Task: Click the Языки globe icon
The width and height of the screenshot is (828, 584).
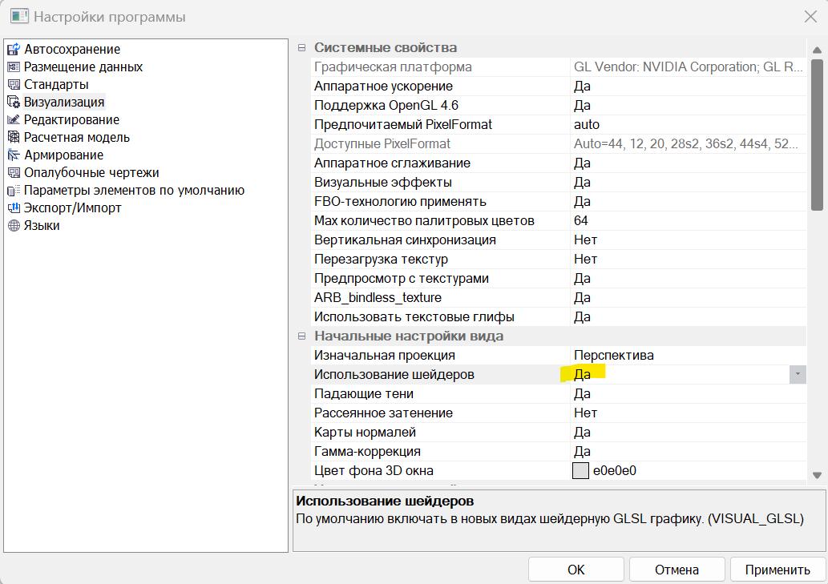Action: tap(13, 226)
